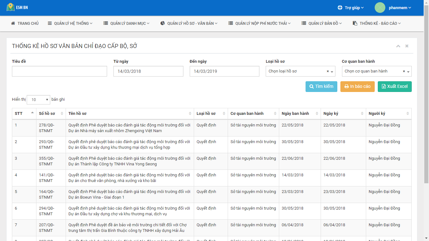
Task: Click the green user avatar
Action: click(380, 8)
